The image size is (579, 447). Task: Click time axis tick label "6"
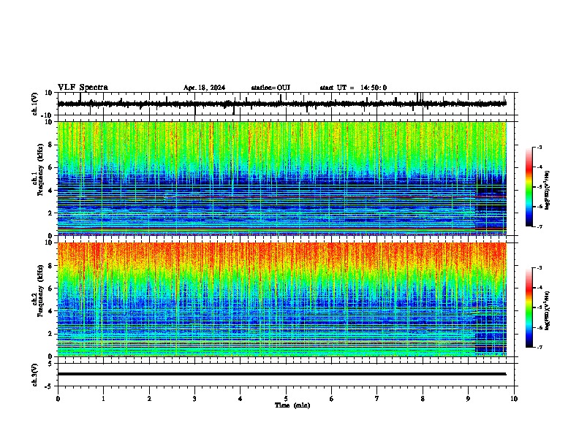(332, 399)
